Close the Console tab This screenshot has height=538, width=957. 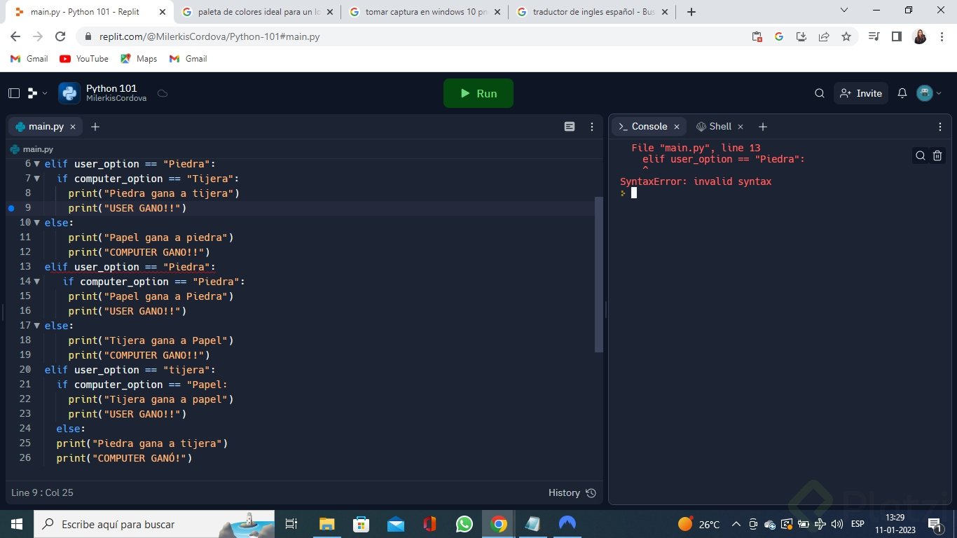point(677,127)
